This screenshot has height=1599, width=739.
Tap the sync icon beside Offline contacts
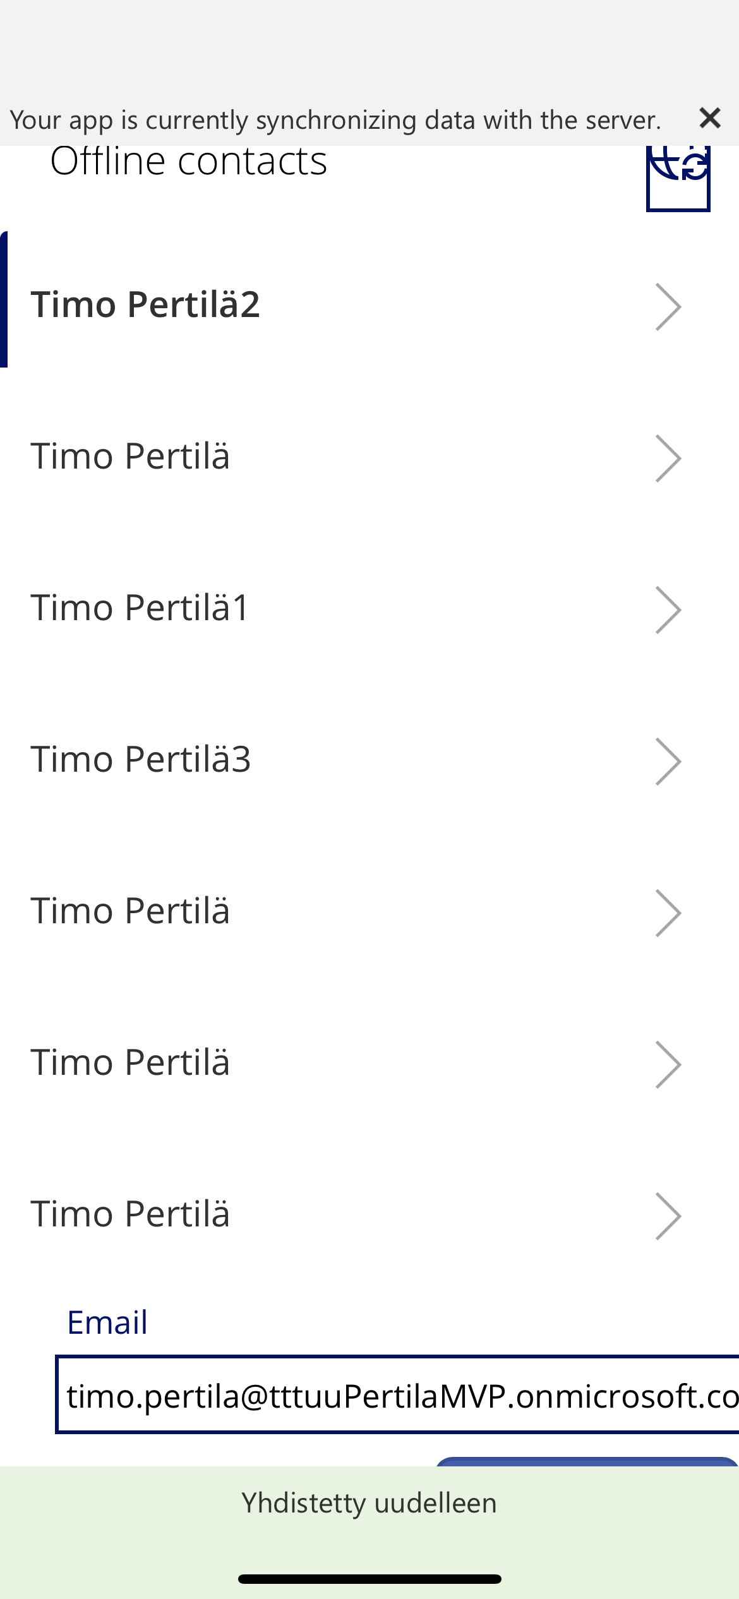point(679,179)
